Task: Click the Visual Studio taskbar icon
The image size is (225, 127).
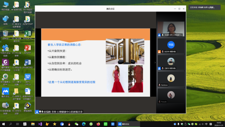Action: pos(40,124)
